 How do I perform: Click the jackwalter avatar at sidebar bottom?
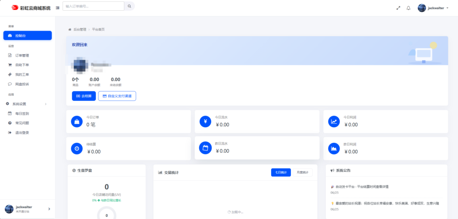[9, 209]
